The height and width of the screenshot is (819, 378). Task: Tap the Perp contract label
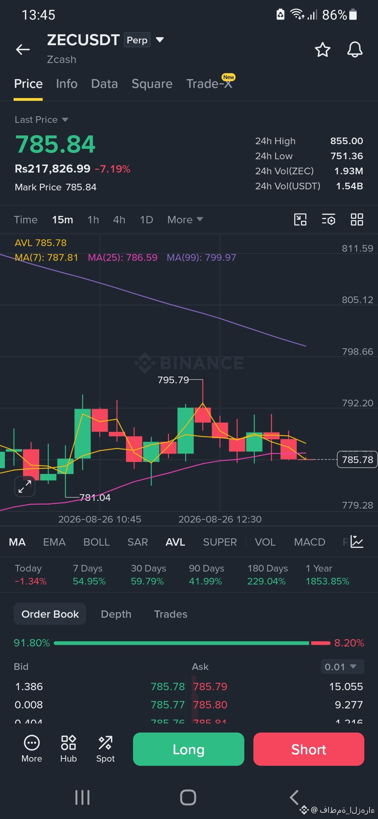coord(137,40)
